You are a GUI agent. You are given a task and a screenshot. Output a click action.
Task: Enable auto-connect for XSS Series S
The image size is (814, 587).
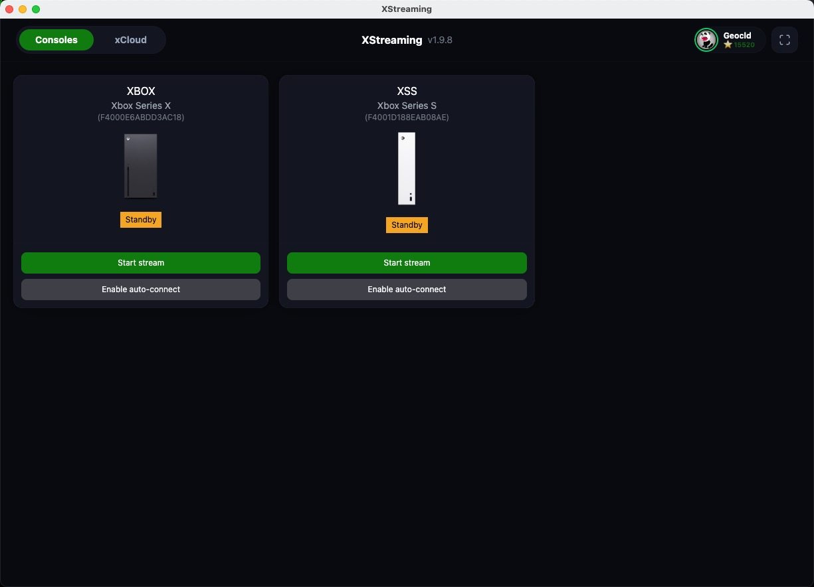[x=407, y=290]
